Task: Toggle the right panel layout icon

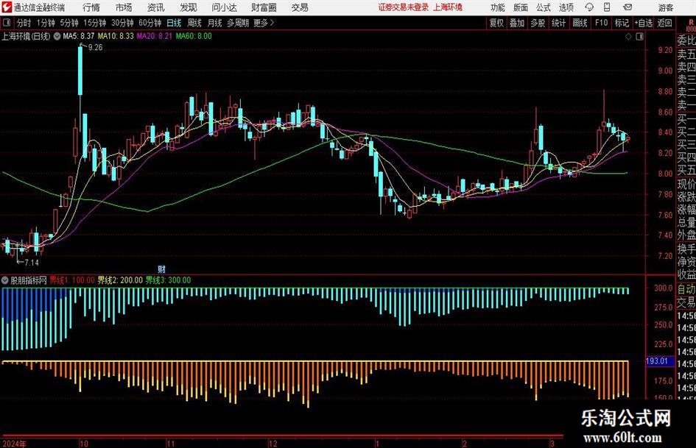Action: 639,36
